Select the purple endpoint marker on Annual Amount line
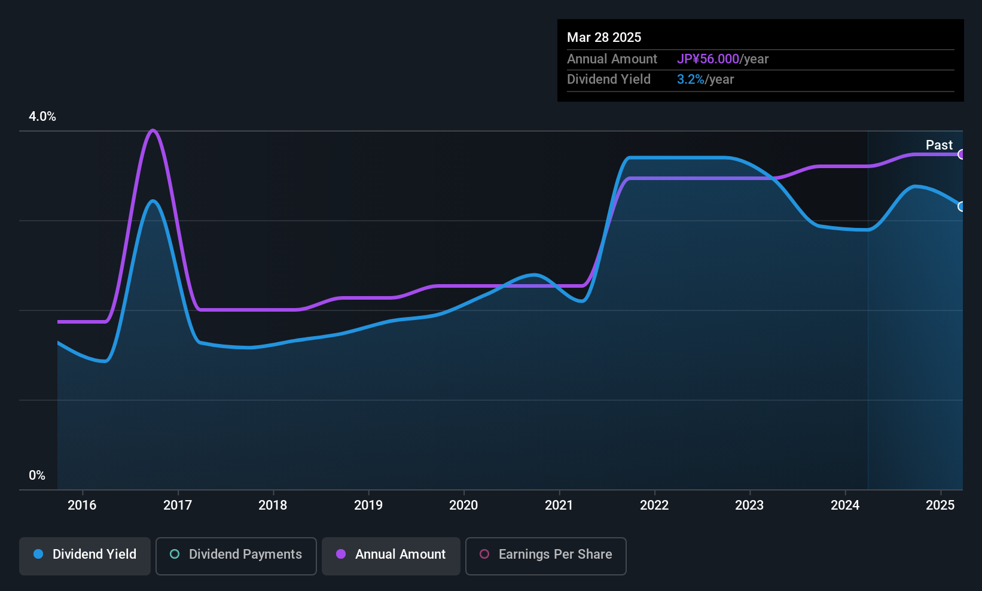 (961, 154)
